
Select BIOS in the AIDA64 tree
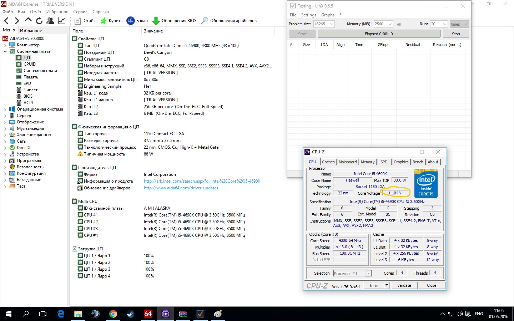pos(28,96)
